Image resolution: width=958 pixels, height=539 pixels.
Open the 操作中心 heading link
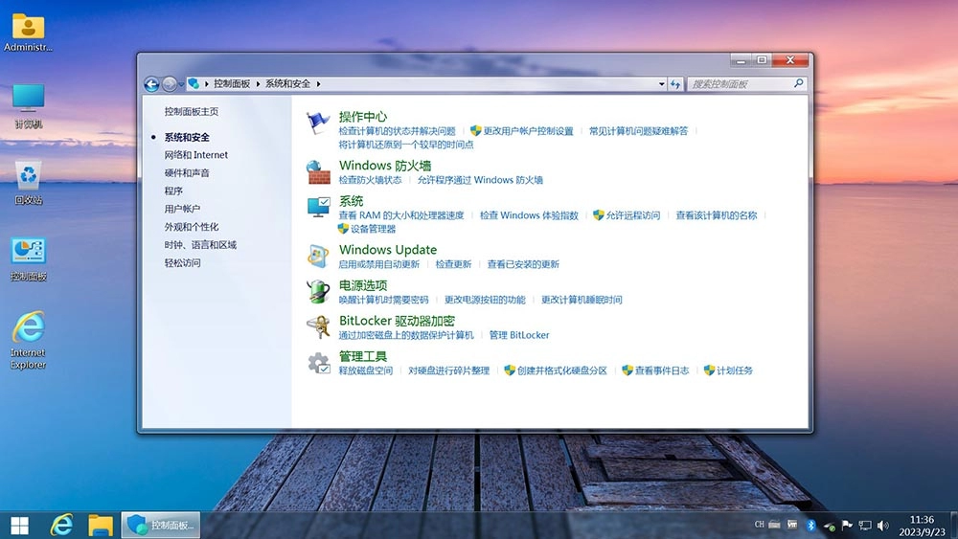click(363, 117)
